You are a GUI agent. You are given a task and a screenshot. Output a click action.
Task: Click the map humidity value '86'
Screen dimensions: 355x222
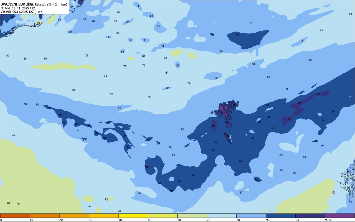268,78
